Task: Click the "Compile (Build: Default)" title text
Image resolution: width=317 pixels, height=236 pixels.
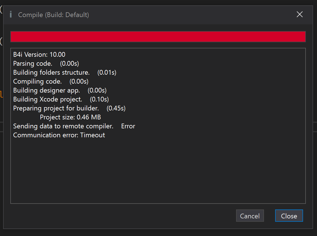Action: click(54, 15)
